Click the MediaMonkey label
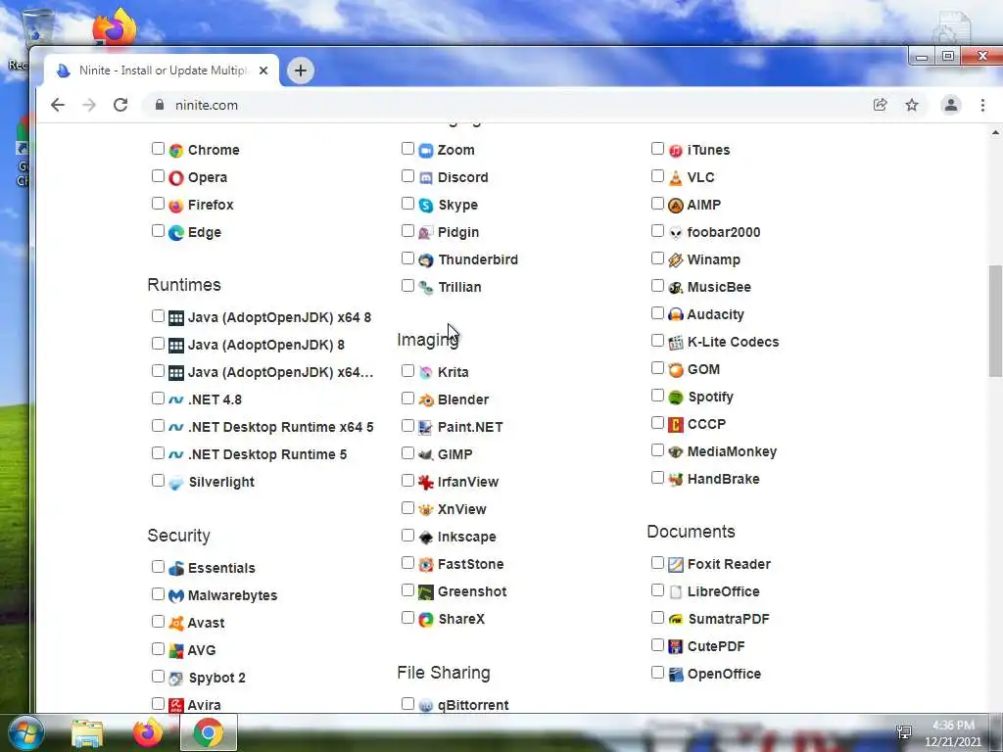 [x=732, y=452]
